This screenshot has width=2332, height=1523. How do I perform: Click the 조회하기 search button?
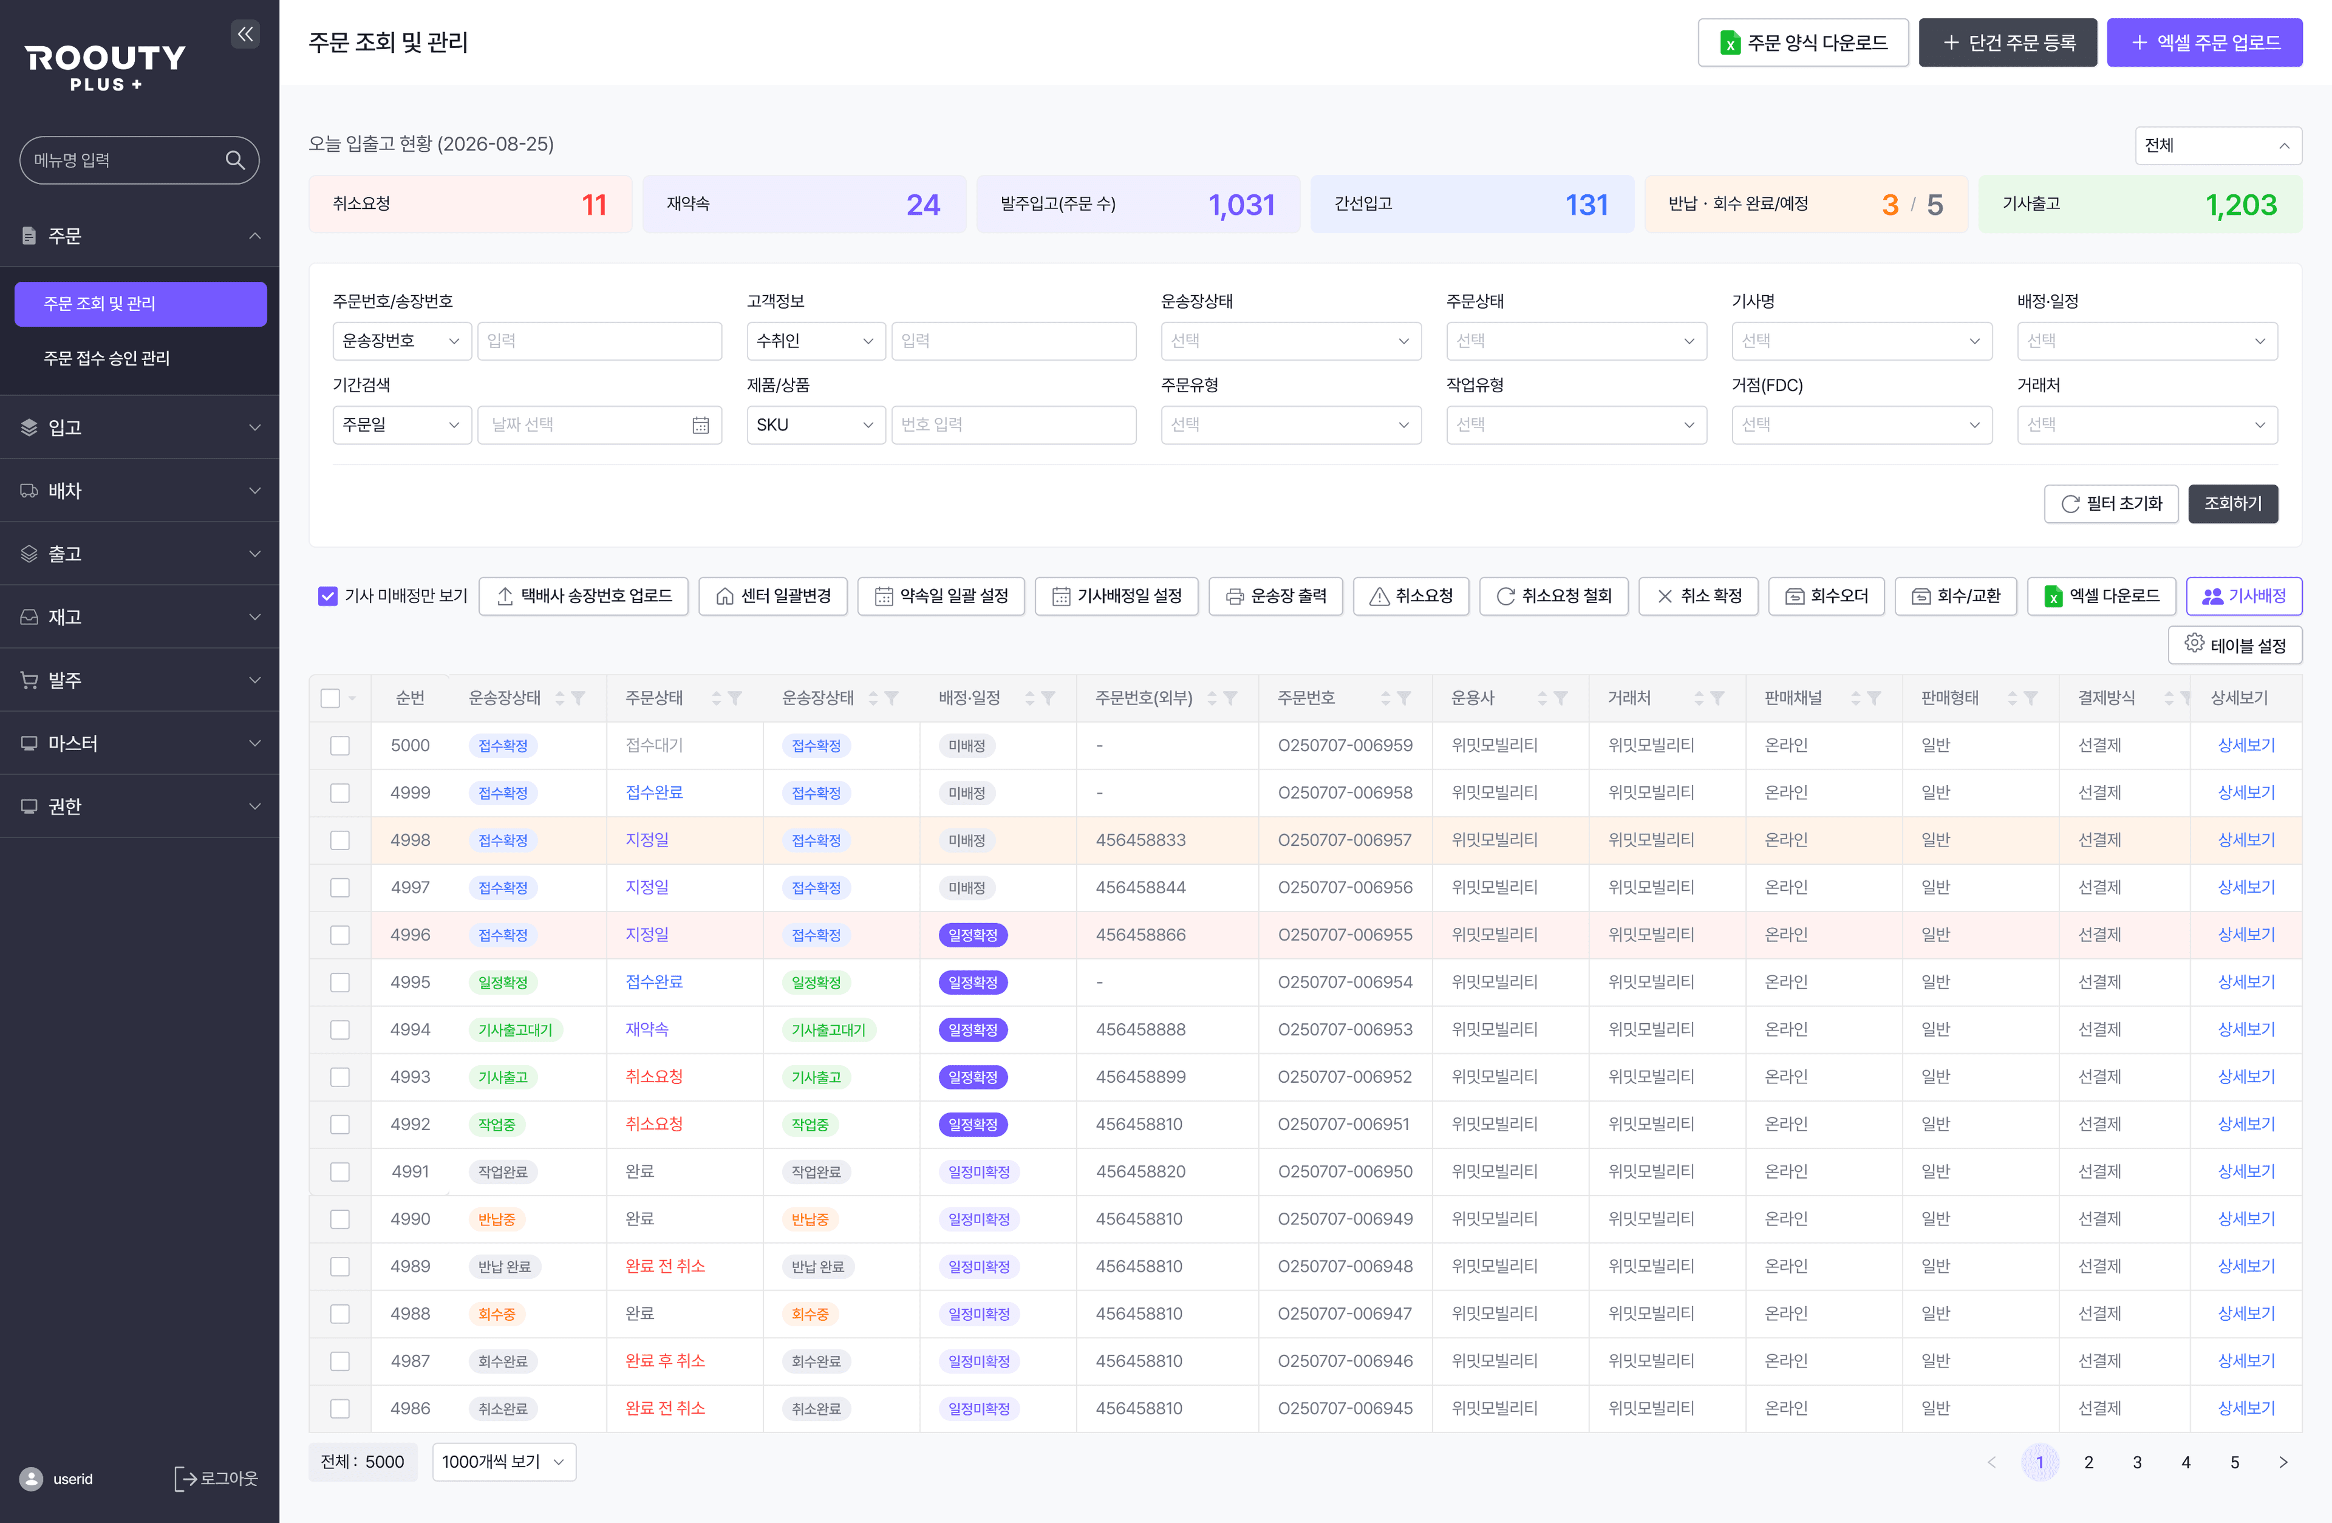point(2232,504)
